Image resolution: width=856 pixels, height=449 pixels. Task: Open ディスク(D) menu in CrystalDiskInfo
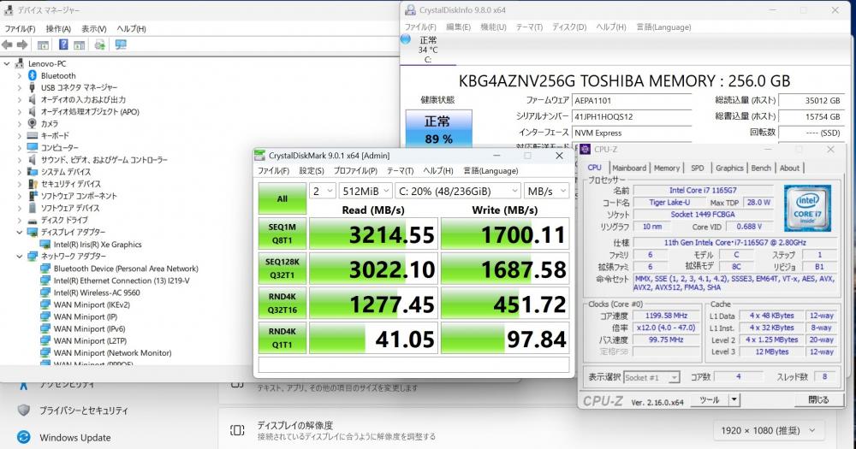[x=569, y=27]
